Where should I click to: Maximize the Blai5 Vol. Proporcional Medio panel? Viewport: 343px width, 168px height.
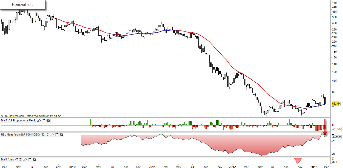[43, 121]
